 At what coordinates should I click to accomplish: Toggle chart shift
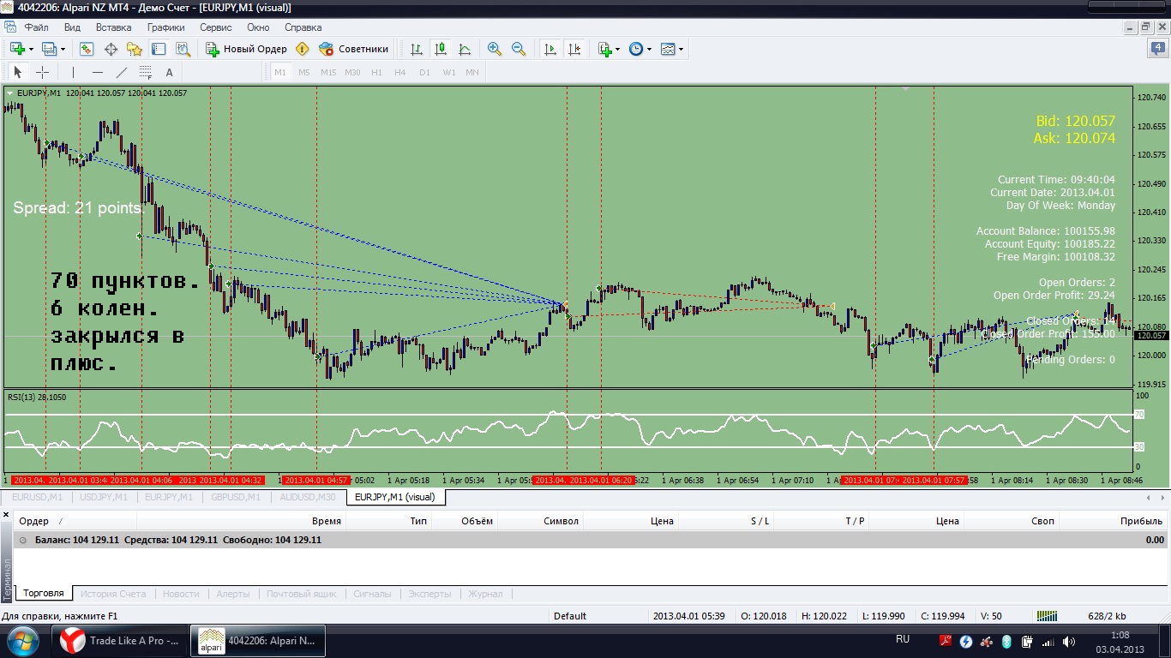click(573, 49)
